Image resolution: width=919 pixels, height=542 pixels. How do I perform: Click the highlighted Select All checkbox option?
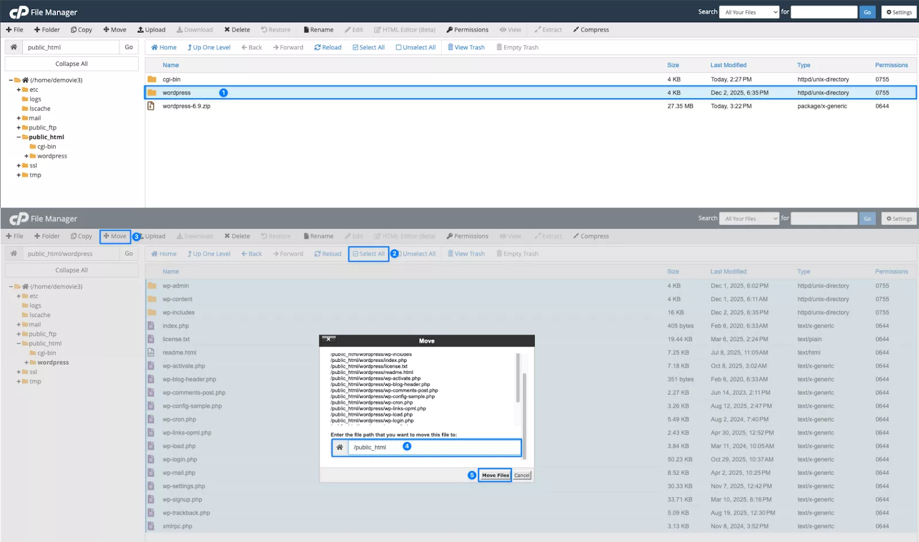[x=368, y=254]
